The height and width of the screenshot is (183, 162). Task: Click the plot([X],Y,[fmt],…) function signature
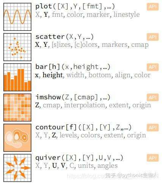click(x=75, y=6)
